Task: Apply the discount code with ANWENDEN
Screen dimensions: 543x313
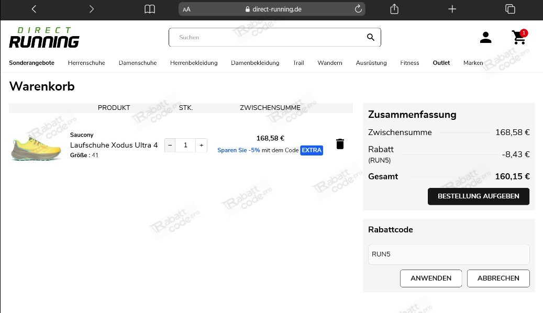Action: (x=431, y=278)
